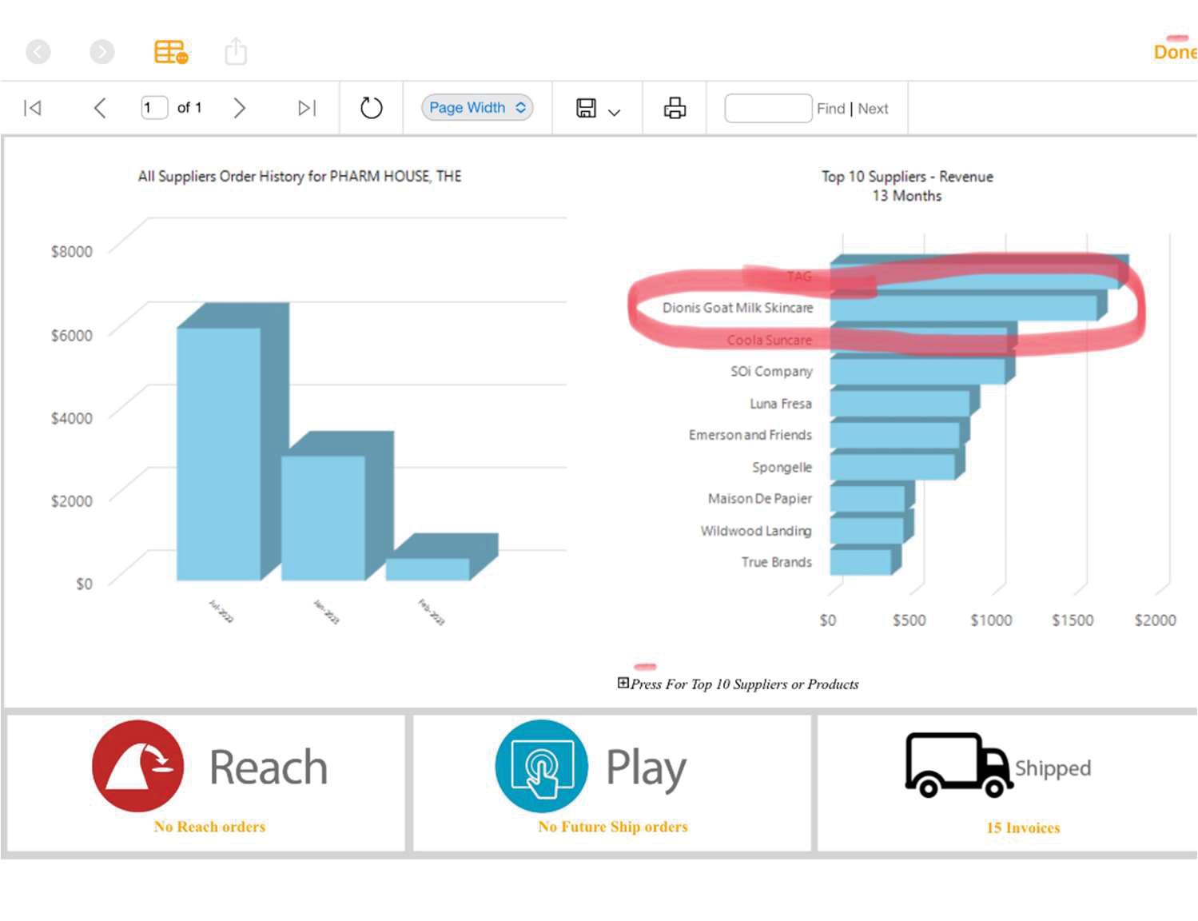The height and width of the screenshot is (921, 1198).
Task: Click the 'Top 10 Suppliers - Revenue' chart title
Action: [x=907, y=177]
